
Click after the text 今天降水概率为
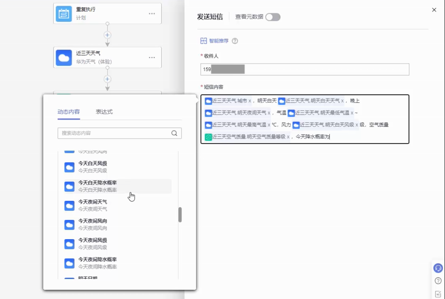pyautogui.click(x=330, y=137)
